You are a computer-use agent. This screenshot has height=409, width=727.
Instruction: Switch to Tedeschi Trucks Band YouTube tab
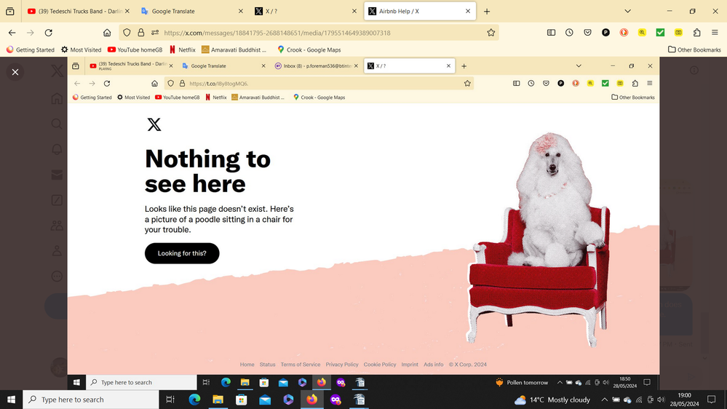pyautogui.click(x=77, y=11)
